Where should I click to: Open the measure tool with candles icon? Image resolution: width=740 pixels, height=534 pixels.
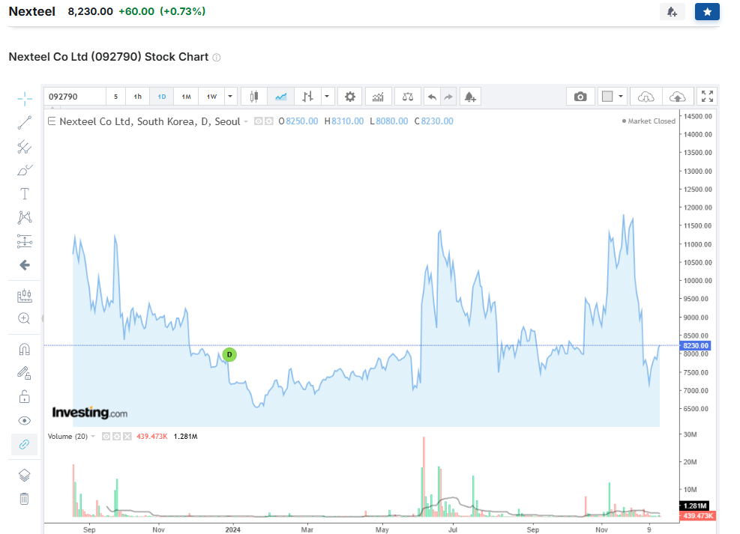pos(25,296)
